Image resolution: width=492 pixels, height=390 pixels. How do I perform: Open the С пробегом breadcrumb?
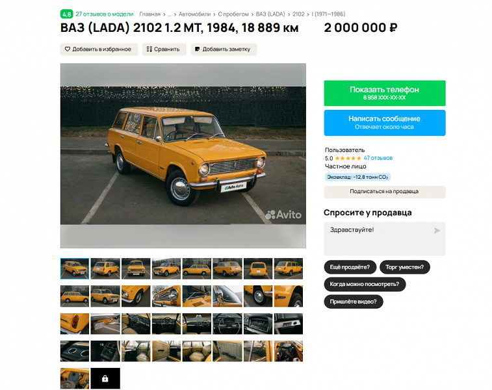[x=233, y=14]
